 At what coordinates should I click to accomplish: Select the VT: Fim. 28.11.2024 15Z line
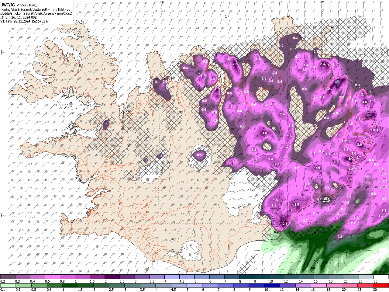pyautogui.click(x=19, y=21)
